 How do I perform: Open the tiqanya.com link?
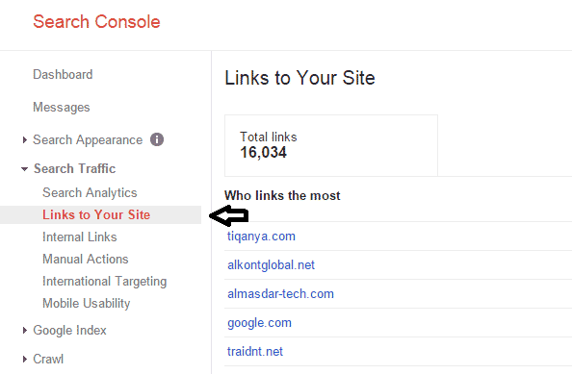click(261, 237)
